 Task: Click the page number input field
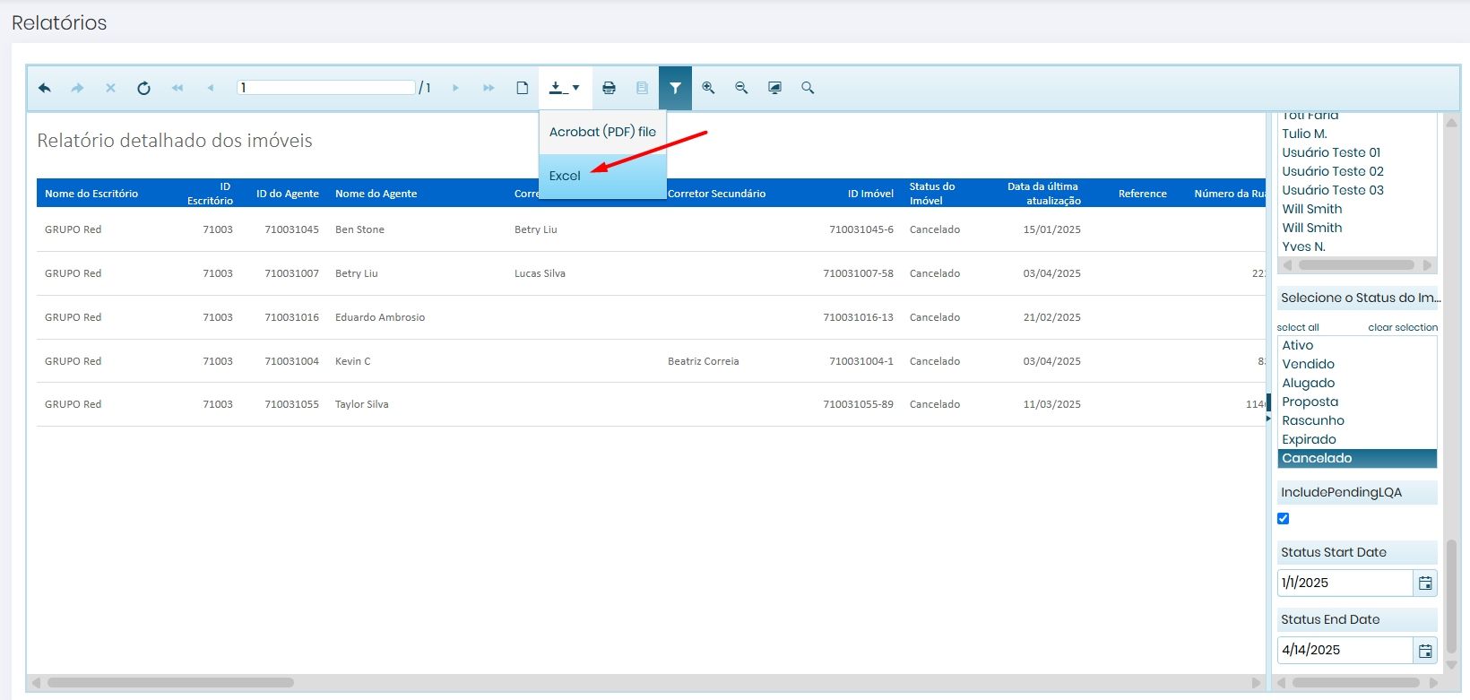coord(326,87)
